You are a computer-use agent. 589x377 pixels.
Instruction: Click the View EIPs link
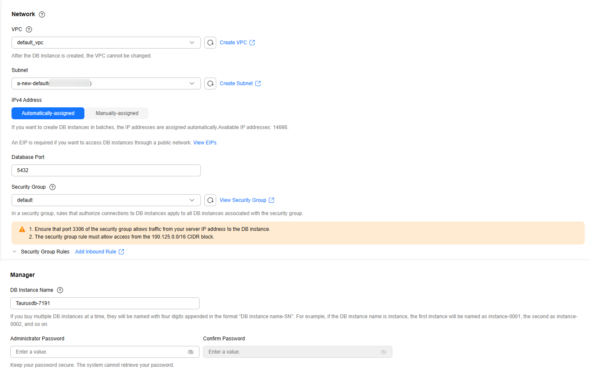click(205, 143)
